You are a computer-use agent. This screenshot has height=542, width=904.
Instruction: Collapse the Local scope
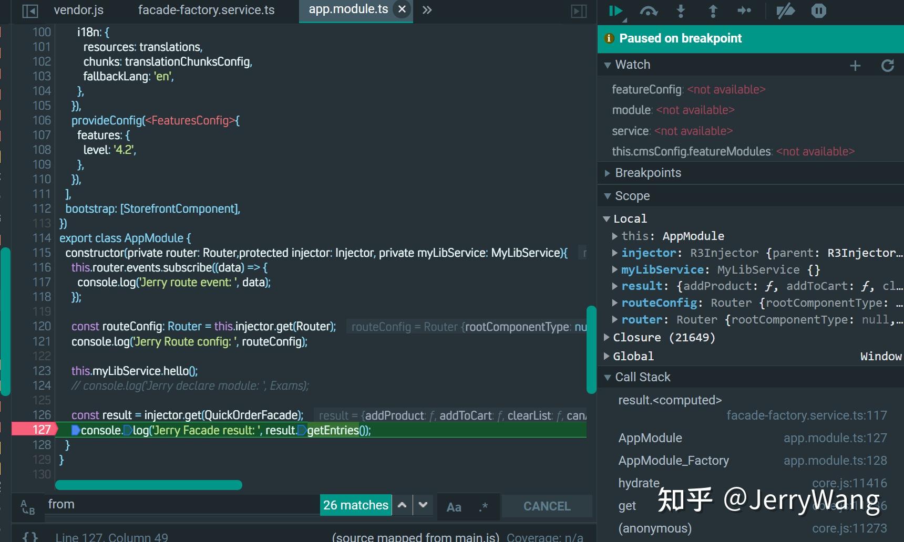[x=607, y=219]
